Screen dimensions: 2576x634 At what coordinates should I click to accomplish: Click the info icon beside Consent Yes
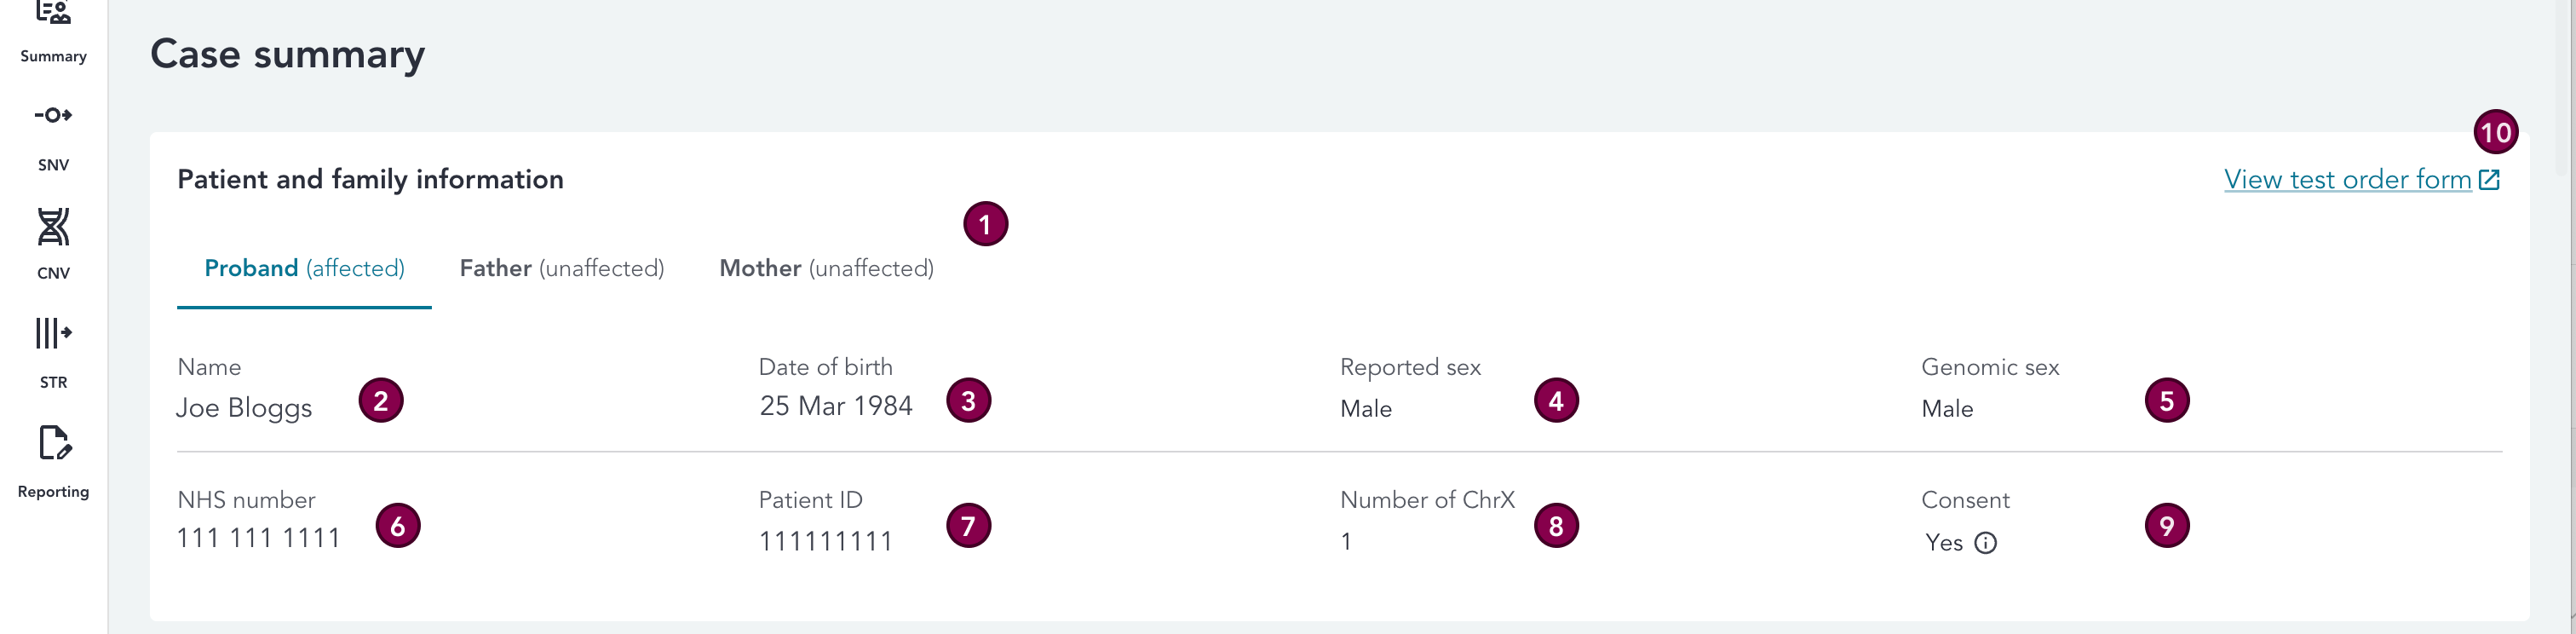(1985, 543)
